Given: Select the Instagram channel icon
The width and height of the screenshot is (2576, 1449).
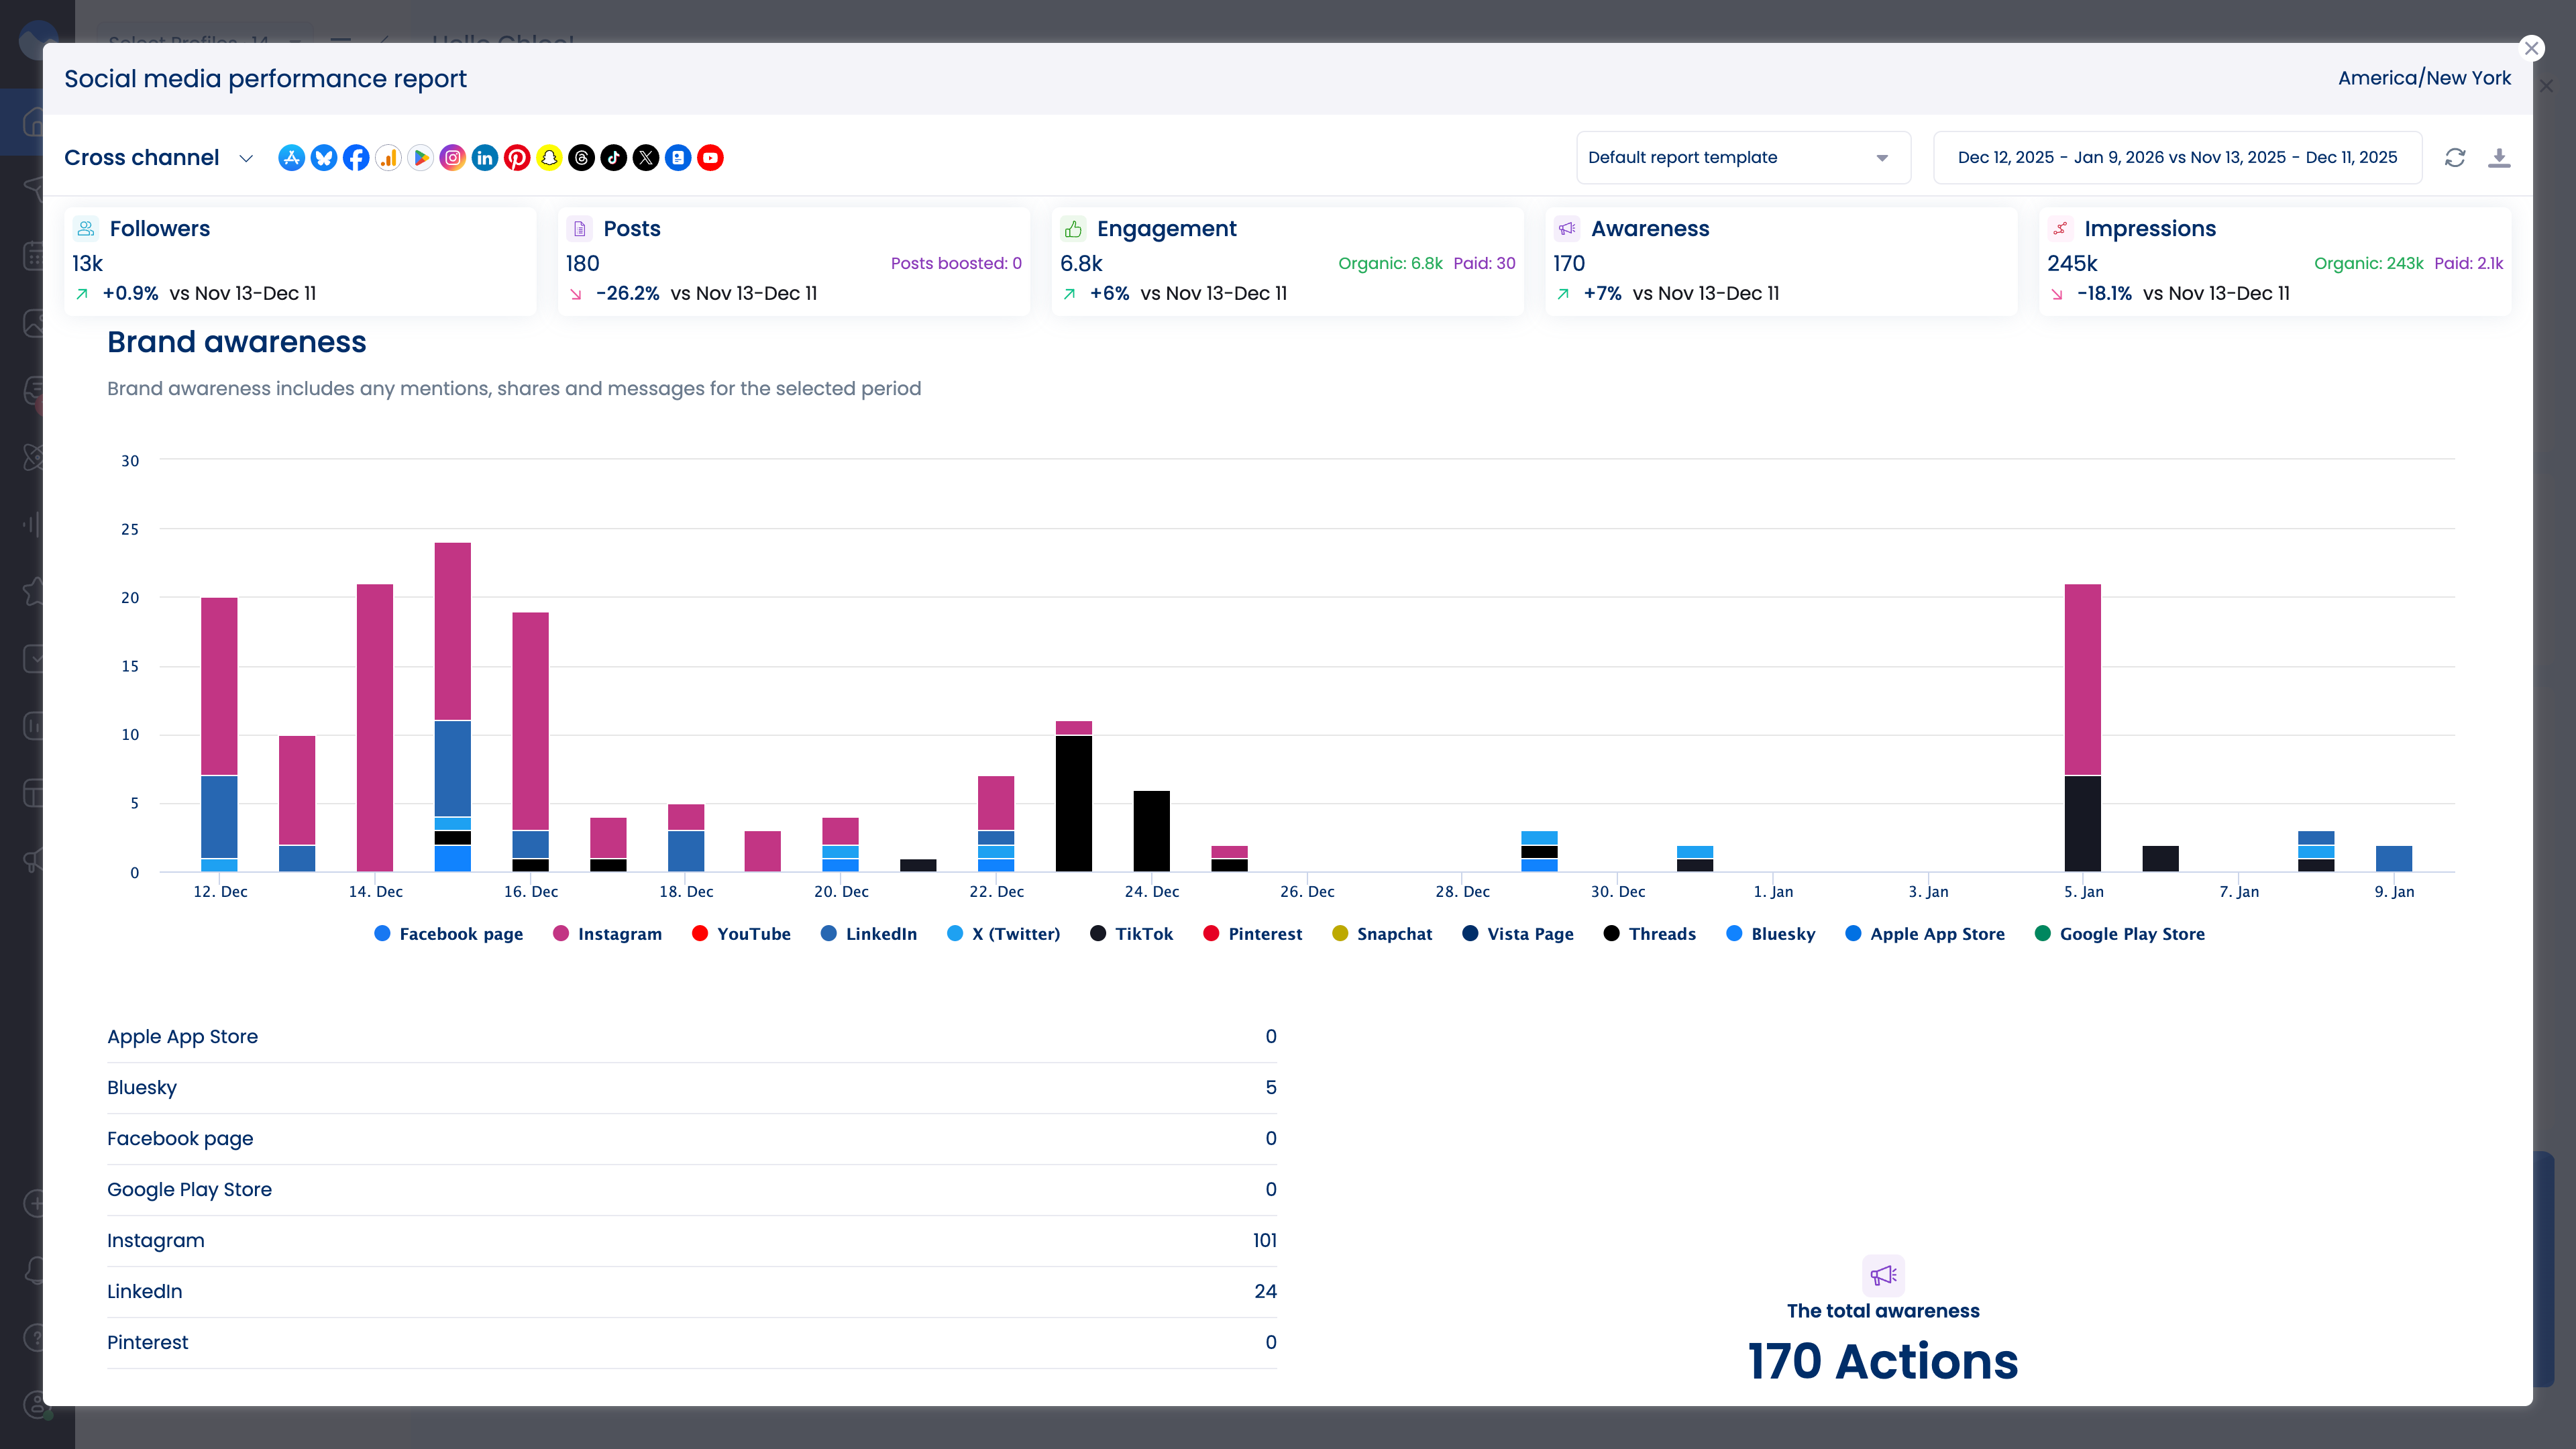Looking at the screenshot, I should [453, 157].
